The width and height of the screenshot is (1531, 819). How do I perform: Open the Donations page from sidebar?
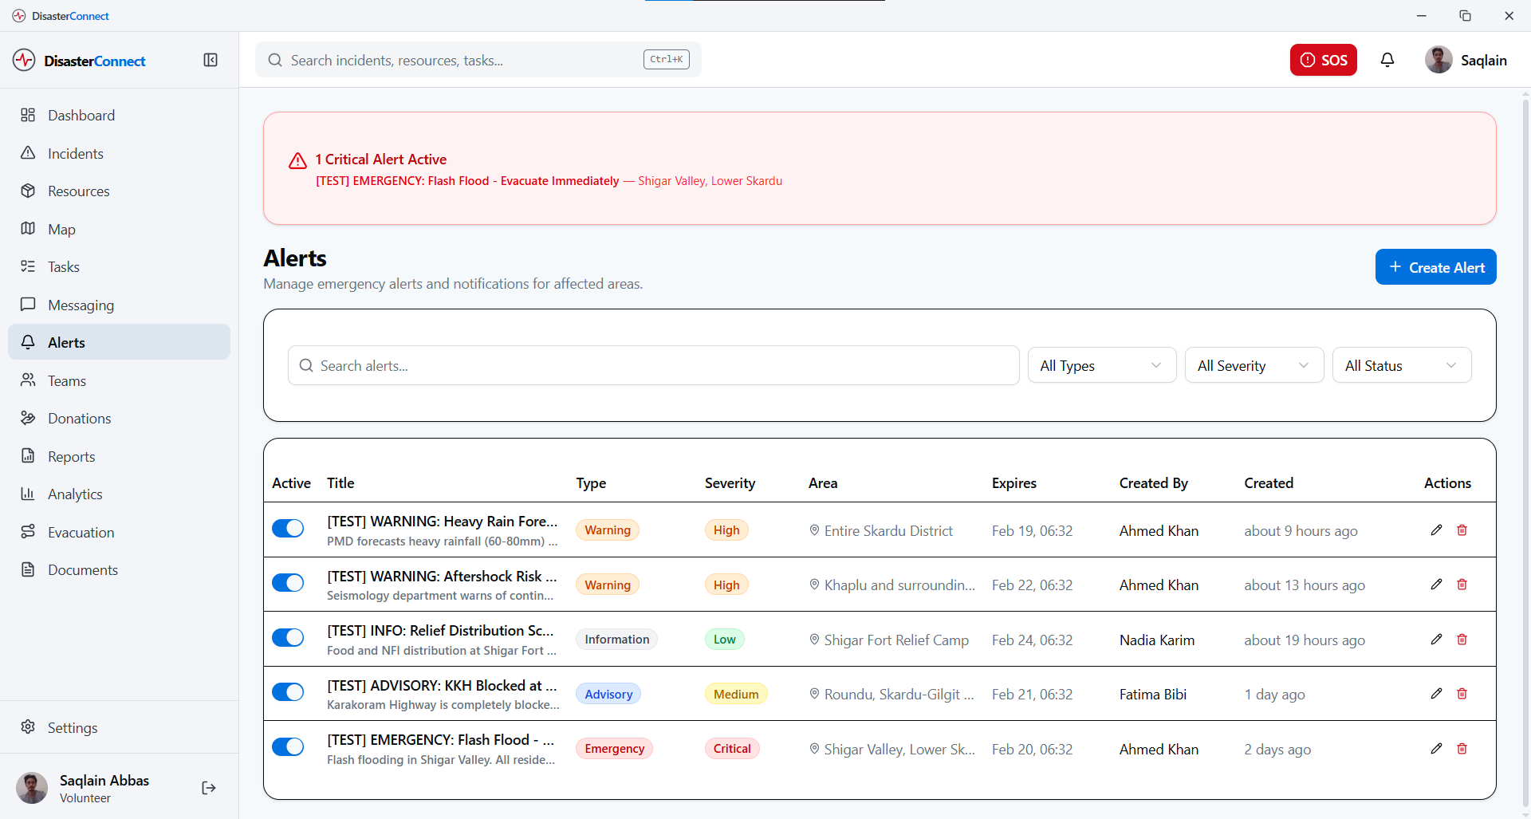(x=80, y=418)
